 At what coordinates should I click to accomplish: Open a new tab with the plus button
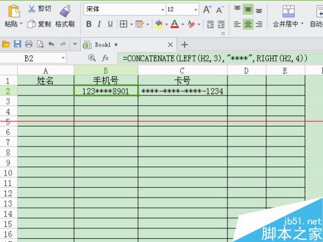pos(185,45)
